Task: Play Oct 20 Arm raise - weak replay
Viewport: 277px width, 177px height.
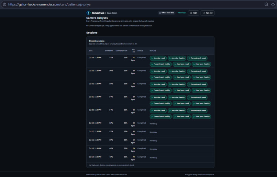Action: click(158, 110)
